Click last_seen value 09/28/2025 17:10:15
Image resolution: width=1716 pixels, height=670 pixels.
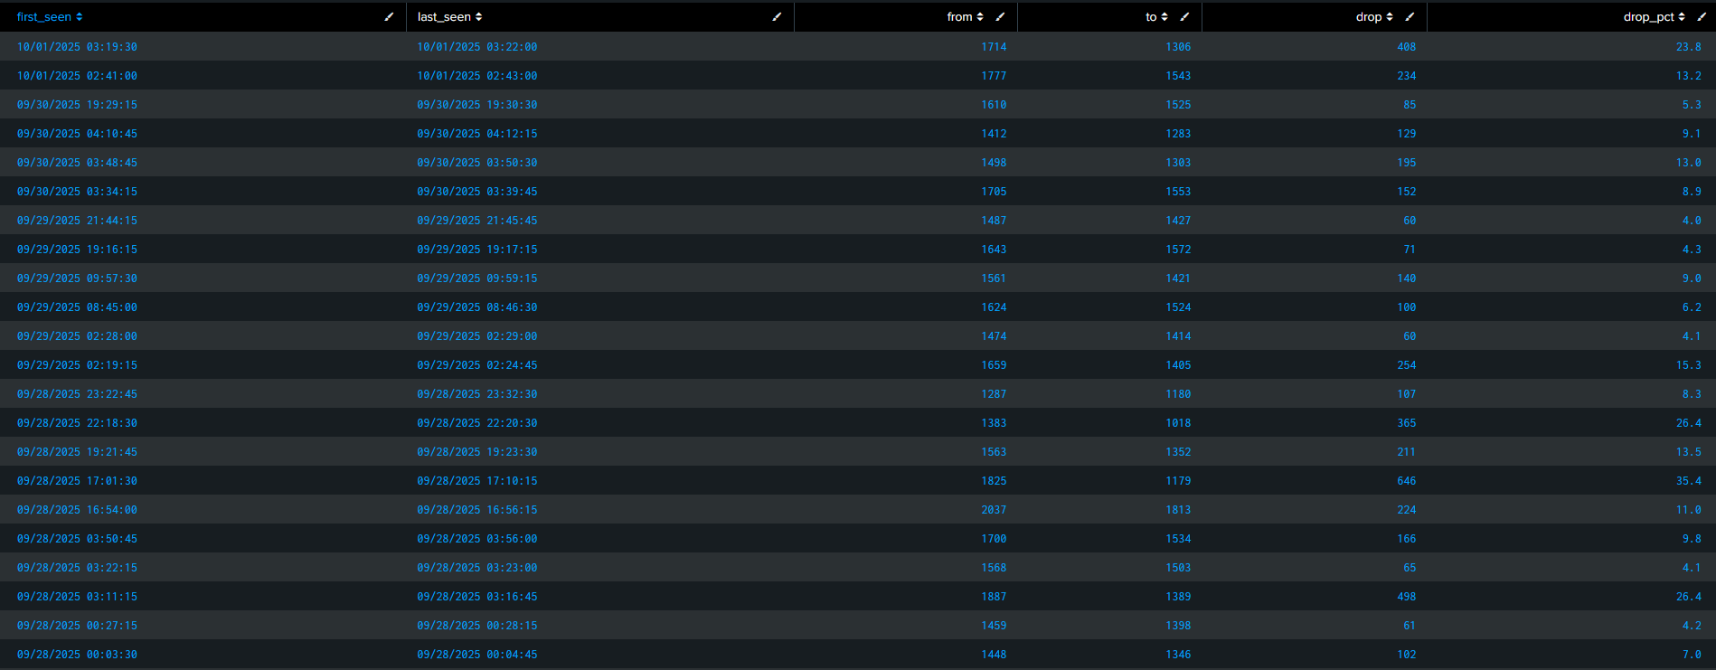tap(476, 481)
